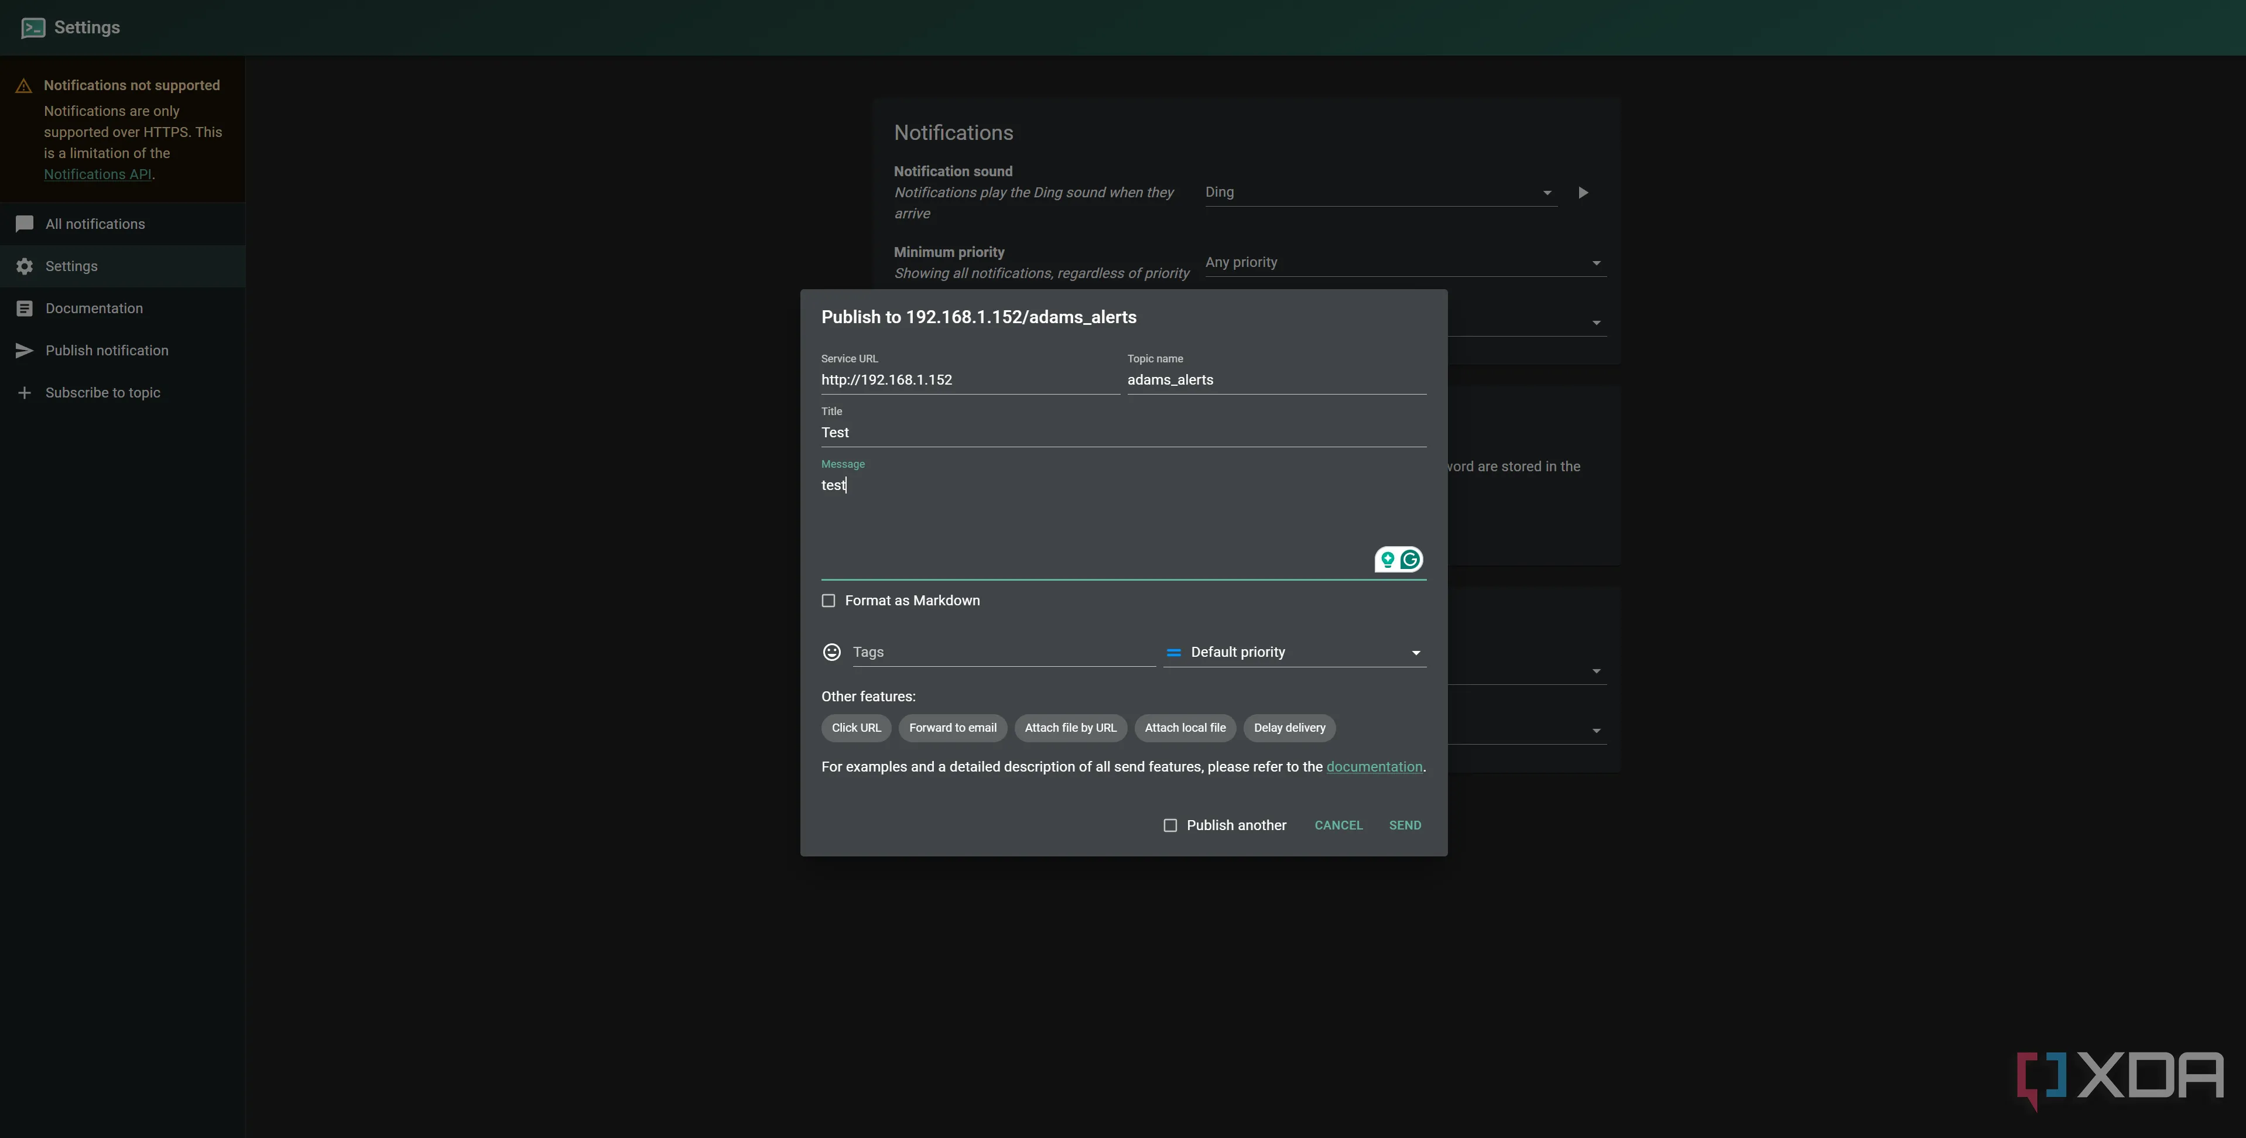The height and width of the screenshot is (1138, 2246).
Task: Click the Settings gear icon
Action: pyautogui.click(x=25, y=266)
